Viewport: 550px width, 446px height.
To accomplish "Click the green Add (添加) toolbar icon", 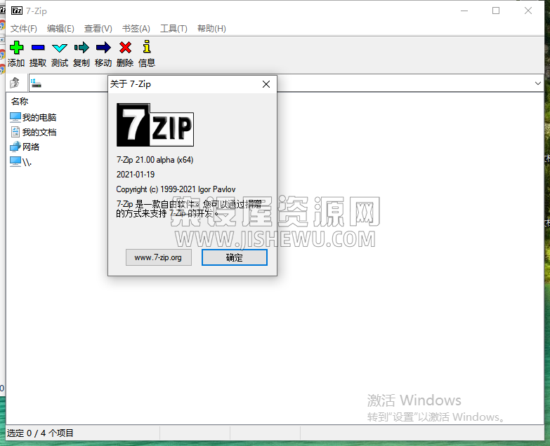I will [x=16, y=47].
